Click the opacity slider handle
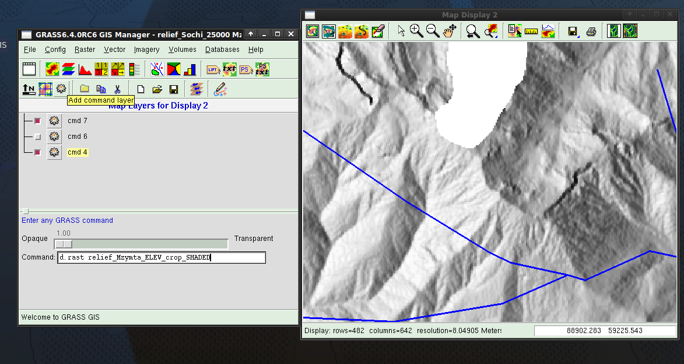The width and height of the screenshot is (684, 364). point(64,244)
